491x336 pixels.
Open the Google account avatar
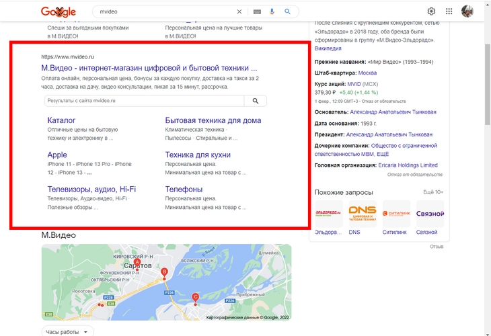467,11
